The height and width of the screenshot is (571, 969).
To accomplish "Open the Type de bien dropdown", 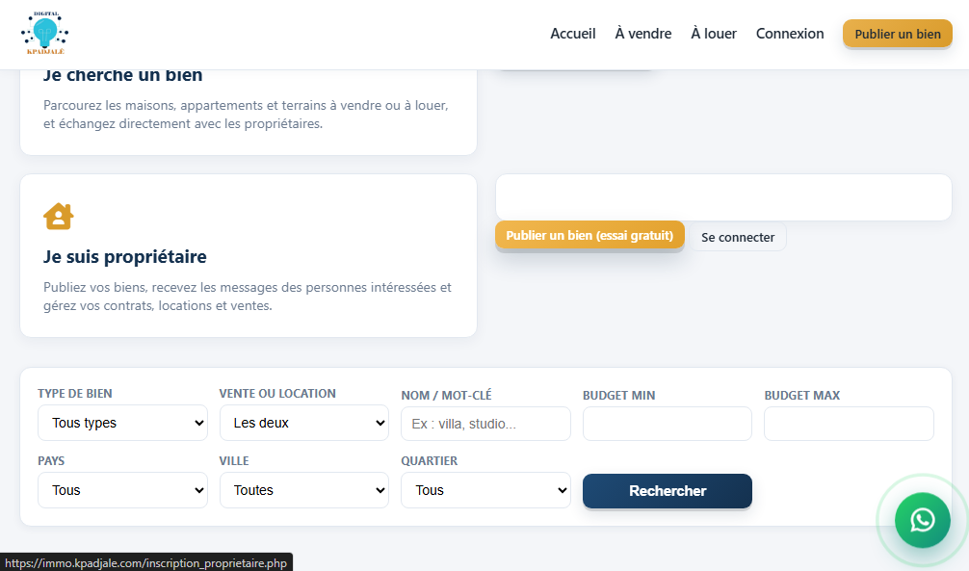I will (x=122, y=423).
